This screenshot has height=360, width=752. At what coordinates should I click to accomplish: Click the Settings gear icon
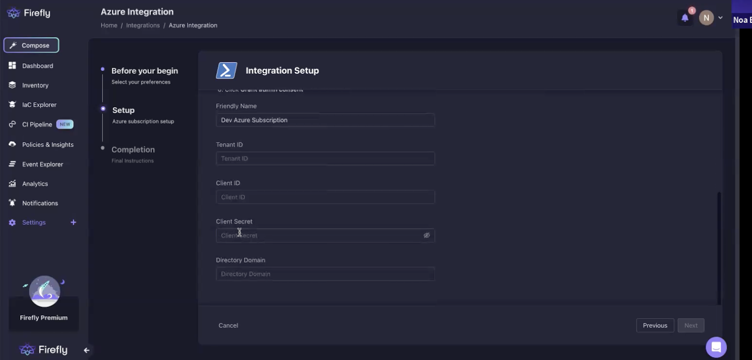click(12, 222)
